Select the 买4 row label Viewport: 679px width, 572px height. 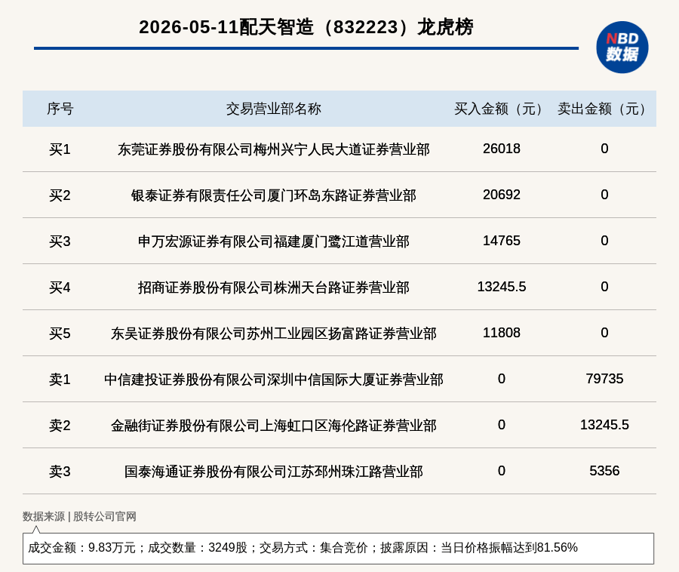[60, 288]
